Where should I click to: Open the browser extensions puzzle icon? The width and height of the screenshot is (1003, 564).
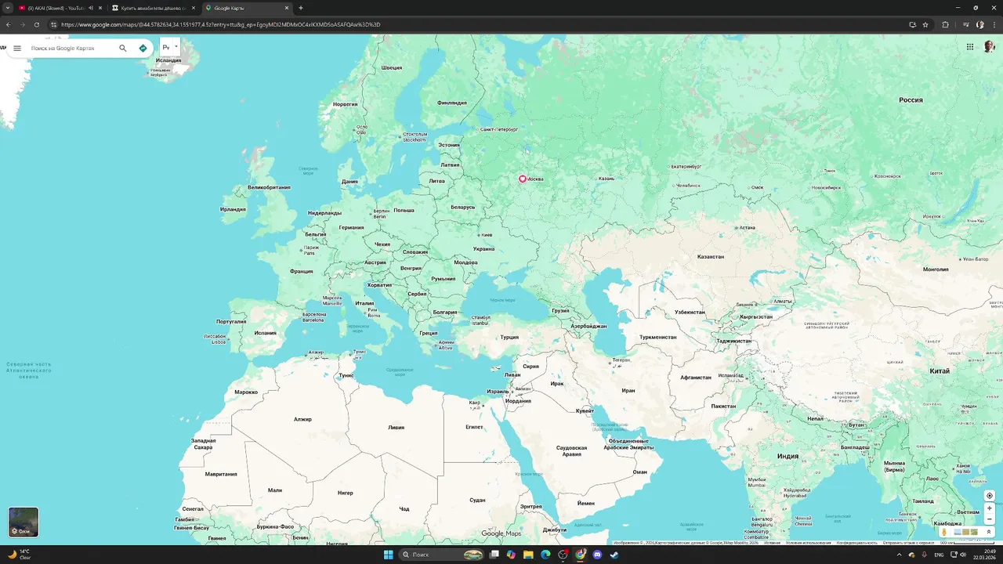(945, 24)
